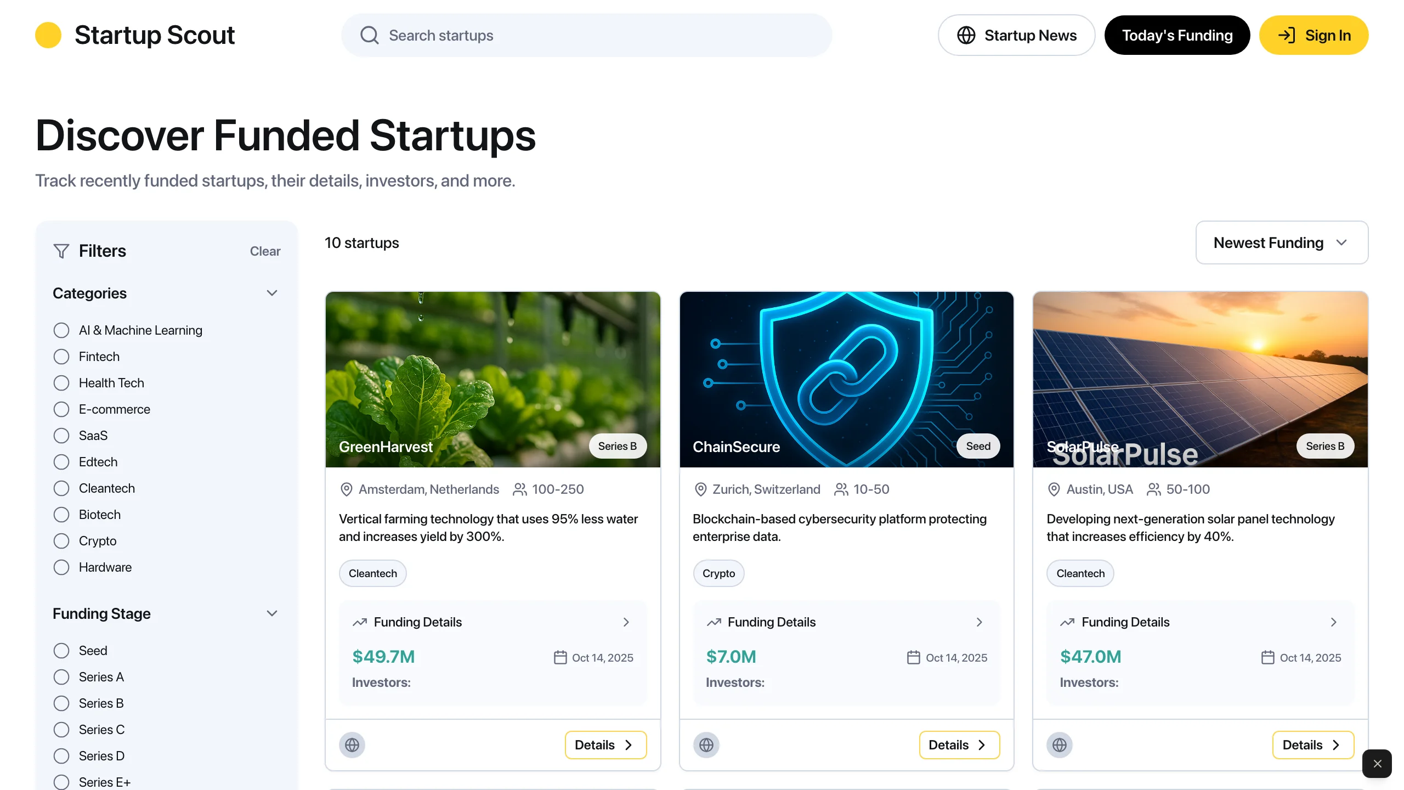The image size is (1404, 790).
Task: Click the Startup Scout yellow logo circle
Action: tap(48, 35)
